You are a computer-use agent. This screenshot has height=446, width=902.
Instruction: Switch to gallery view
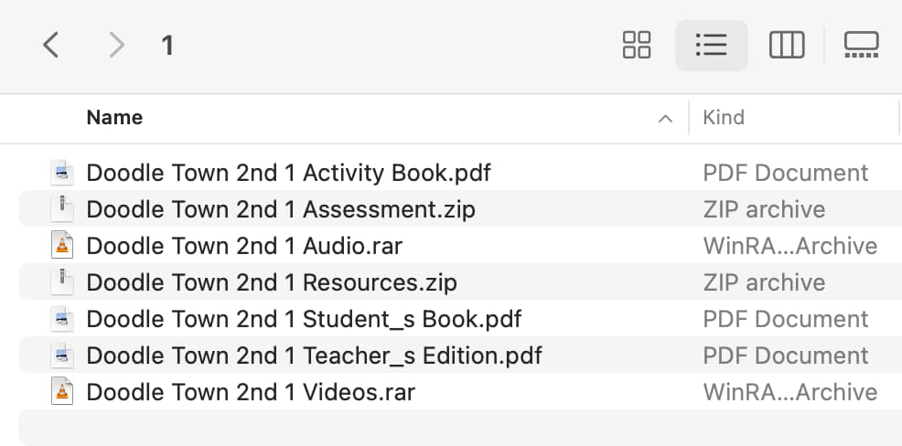tap(861, 45)
